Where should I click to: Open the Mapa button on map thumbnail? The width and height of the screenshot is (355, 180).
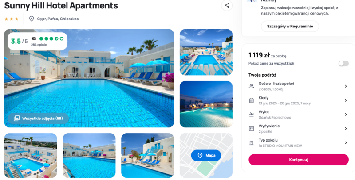click(x=206, y=155)
